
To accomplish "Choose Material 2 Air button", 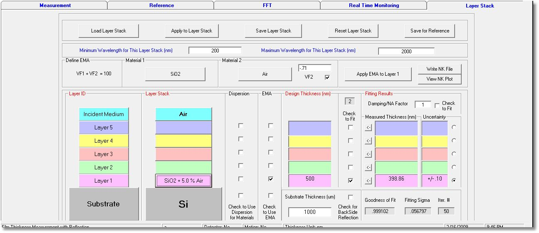I will tap(265, 74).
